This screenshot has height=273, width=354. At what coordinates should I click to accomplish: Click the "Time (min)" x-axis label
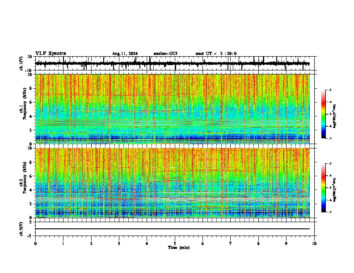click(x=179, y=248)
